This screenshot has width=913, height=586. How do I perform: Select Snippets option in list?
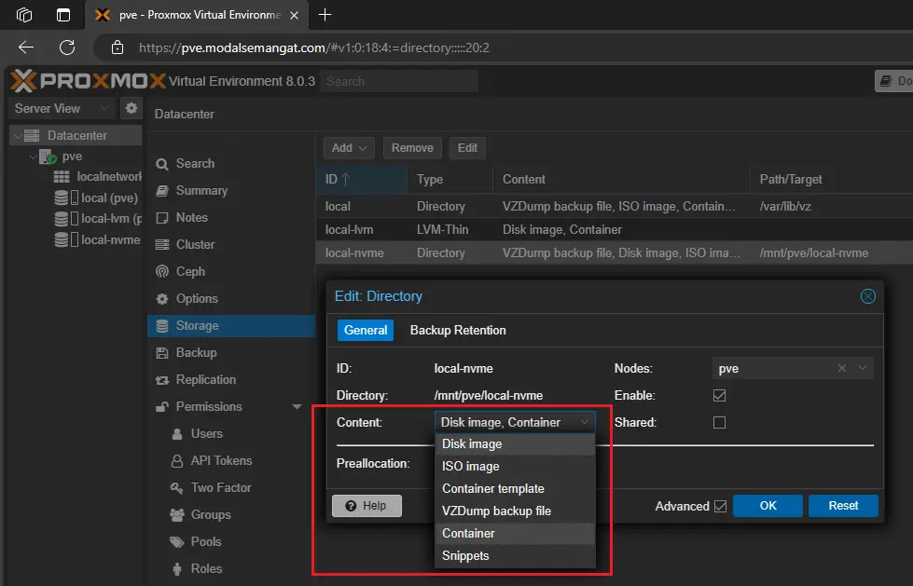point(516,556)
